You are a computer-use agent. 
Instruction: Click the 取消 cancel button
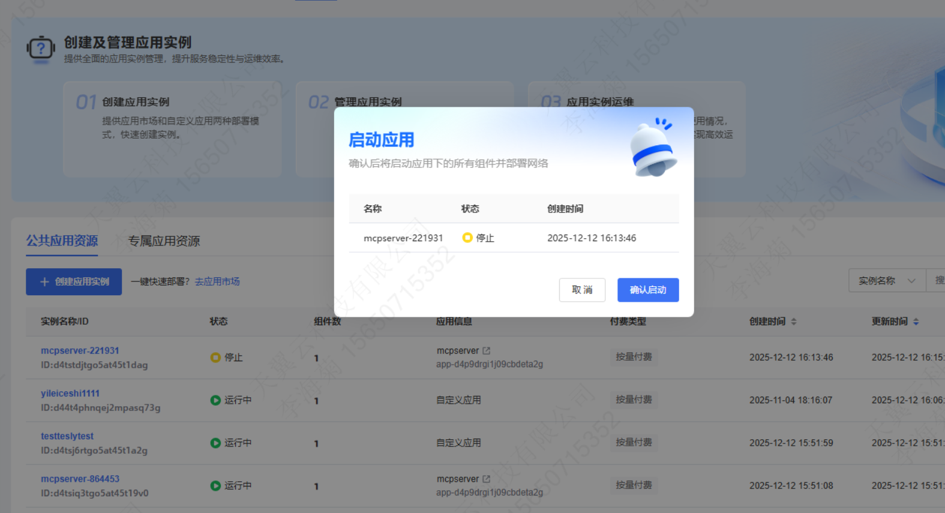click(x=581, y=290)
